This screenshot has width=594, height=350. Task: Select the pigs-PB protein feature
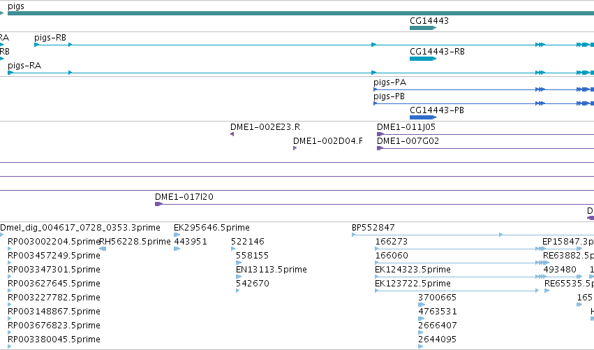click(x=484, y=103)
